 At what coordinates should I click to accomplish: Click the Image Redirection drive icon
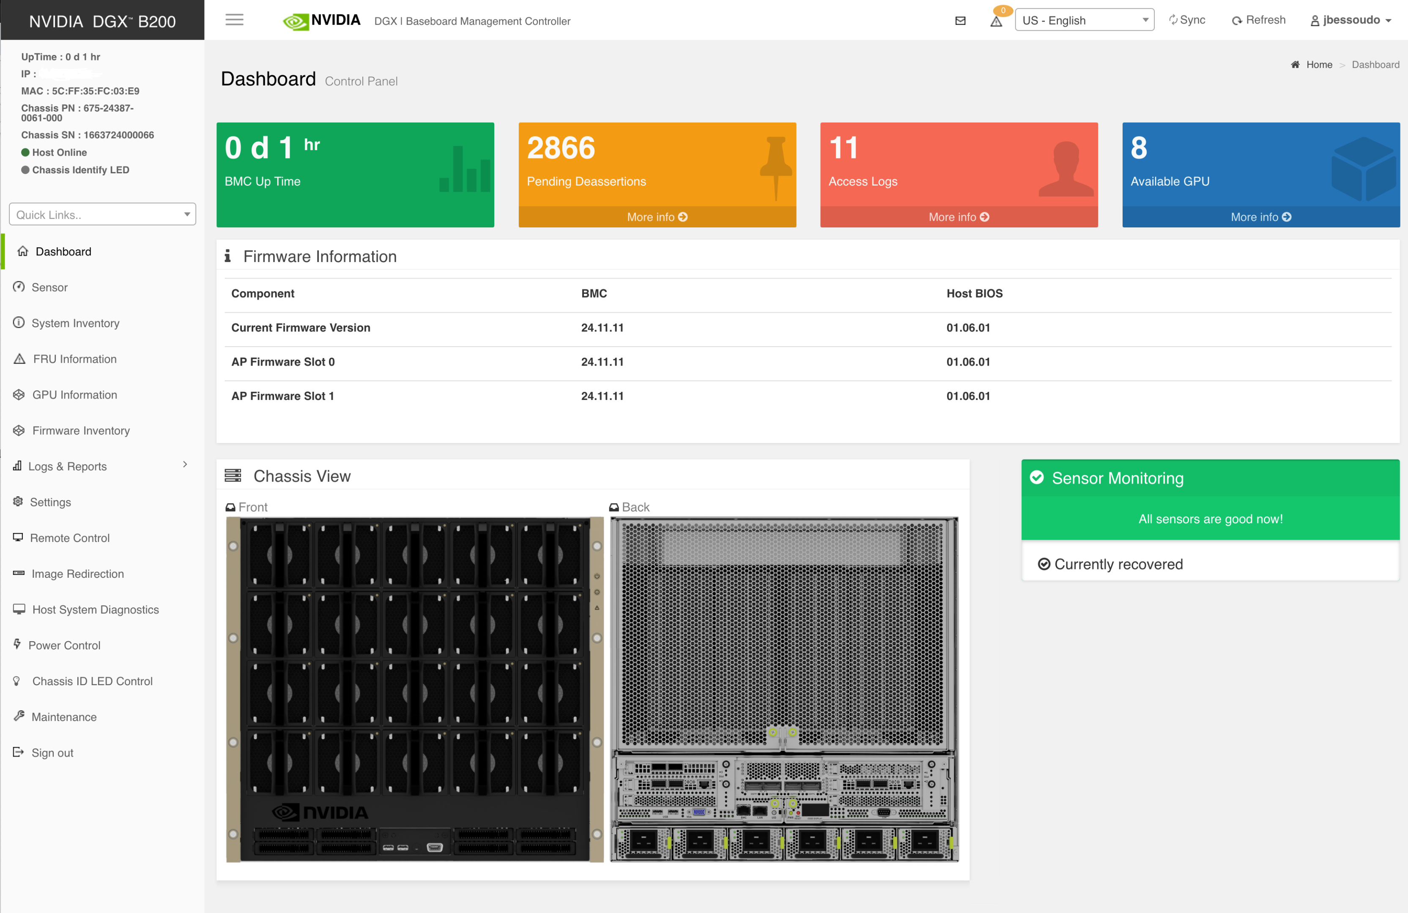(19, 573)
